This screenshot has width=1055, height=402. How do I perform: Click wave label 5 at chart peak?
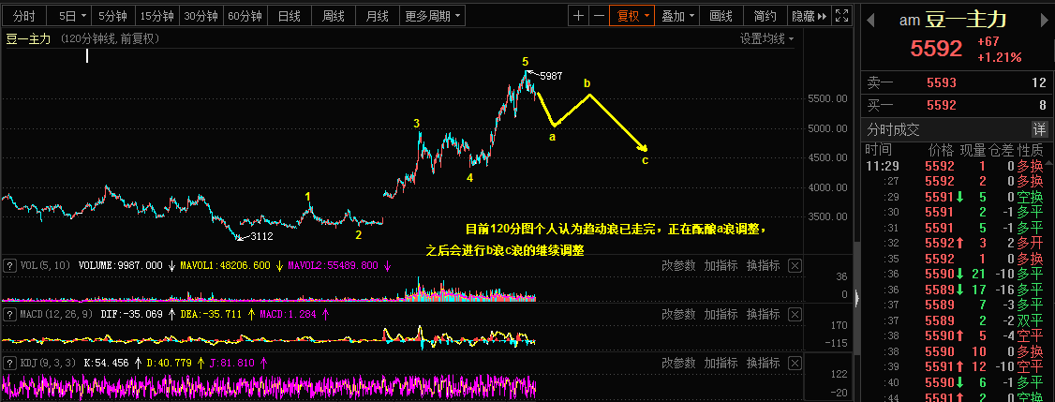[x=525, y=62]
